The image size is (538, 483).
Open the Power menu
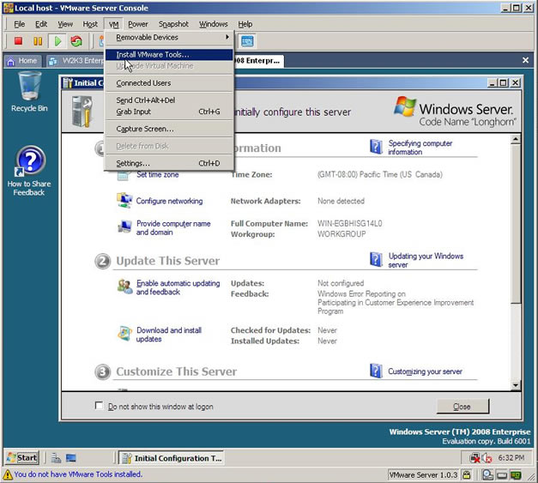click(x=137, y=24)
